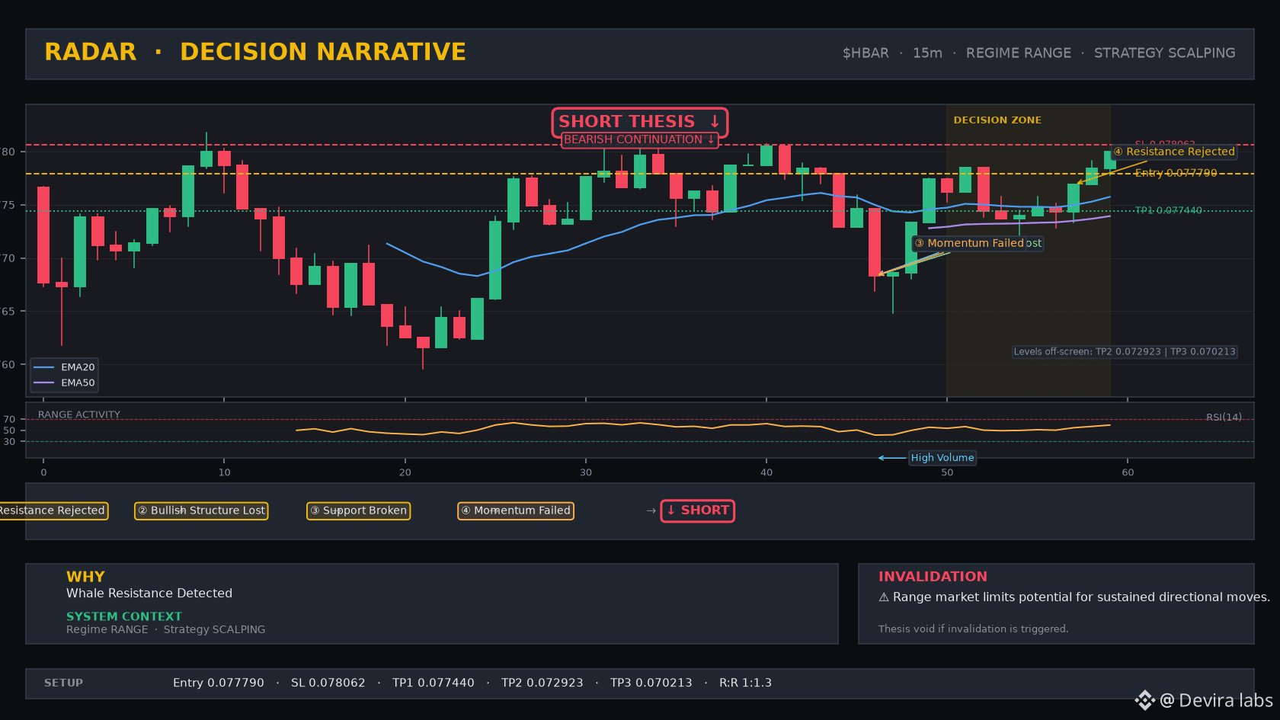
Task: Click the EMA50 legend label
Action: pos(78,383)
